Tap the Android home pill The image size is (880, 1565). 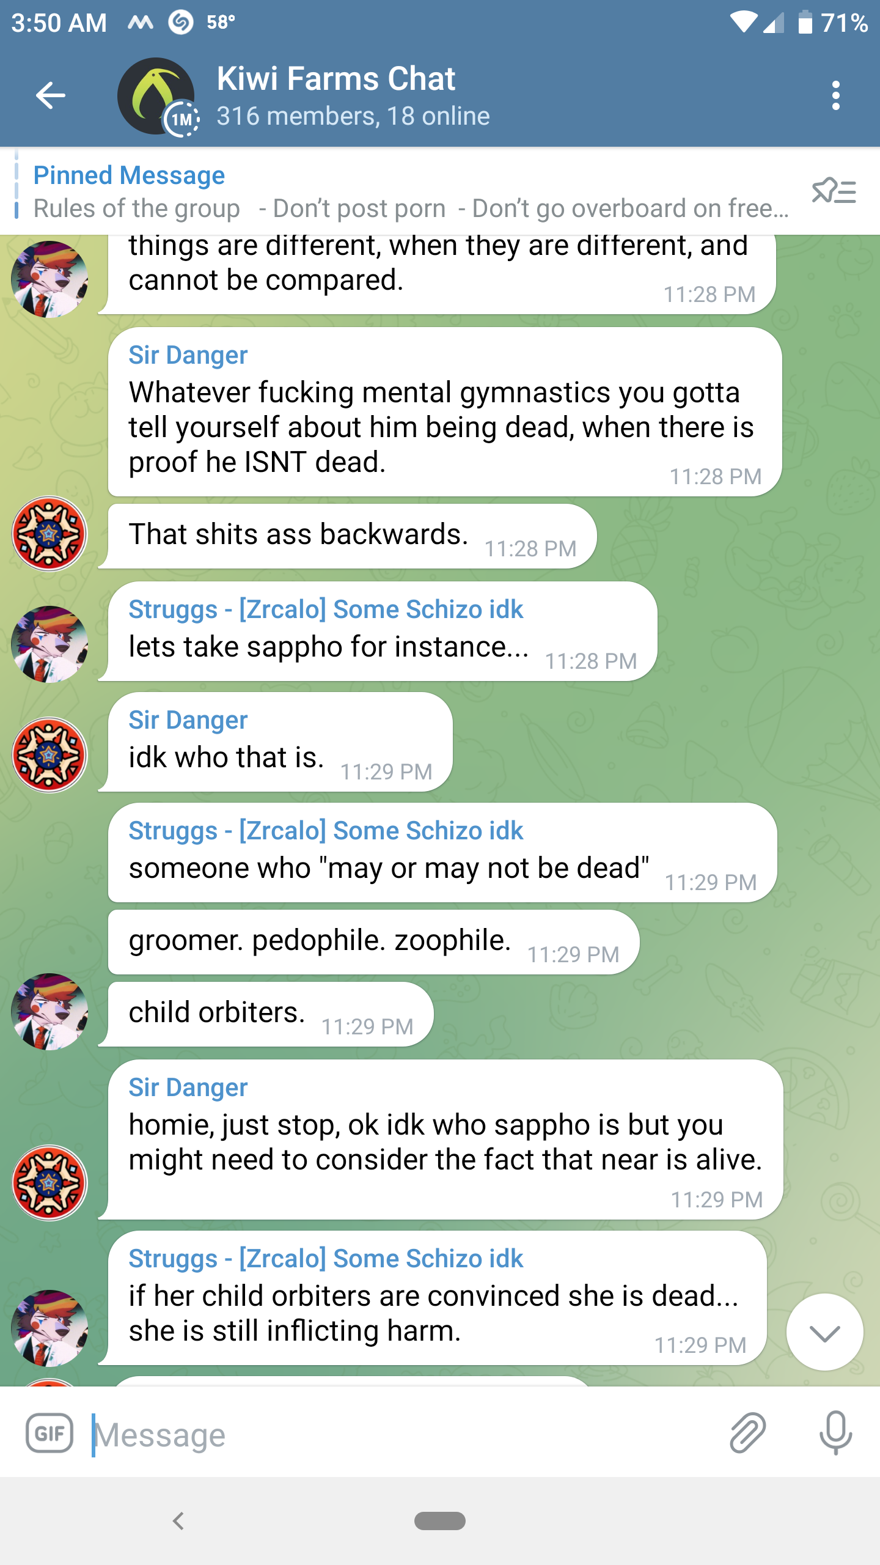coord(440,1520)
